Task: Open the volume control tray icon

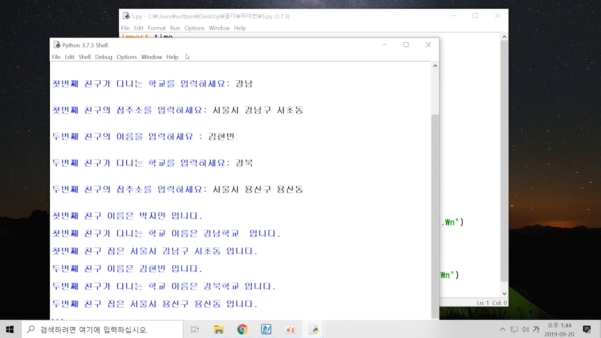Action: 525,330
